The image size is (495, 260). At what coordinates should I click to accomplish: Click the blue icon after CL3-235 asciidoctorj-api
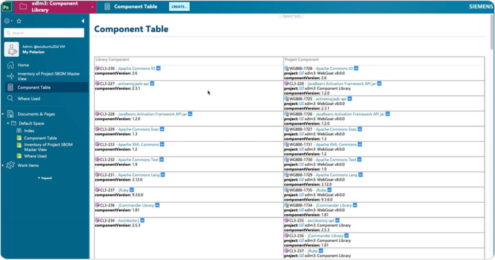(x=337, y=221)
